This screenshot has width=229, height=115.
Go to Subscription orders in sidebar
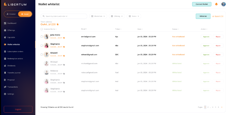click(15, 51)
